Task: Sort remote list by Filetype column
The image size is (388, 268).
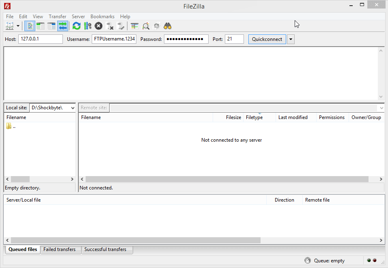Action: [x=260, y=117]
